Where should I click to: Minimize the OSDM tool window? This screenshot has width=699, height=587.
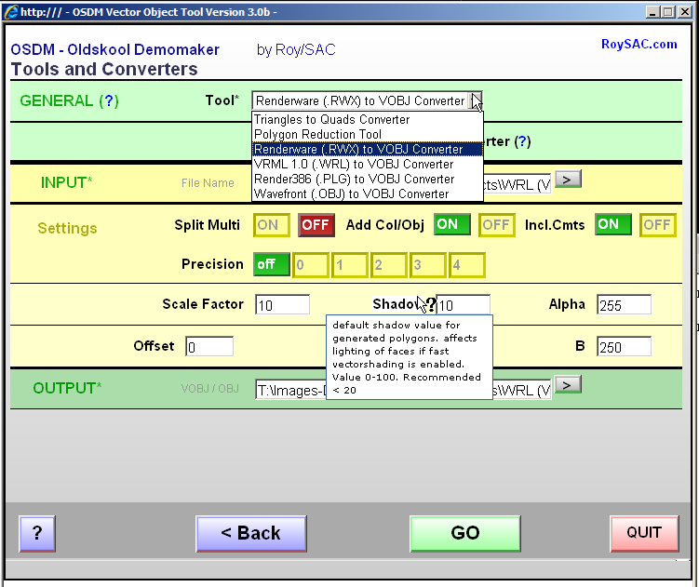652,12
